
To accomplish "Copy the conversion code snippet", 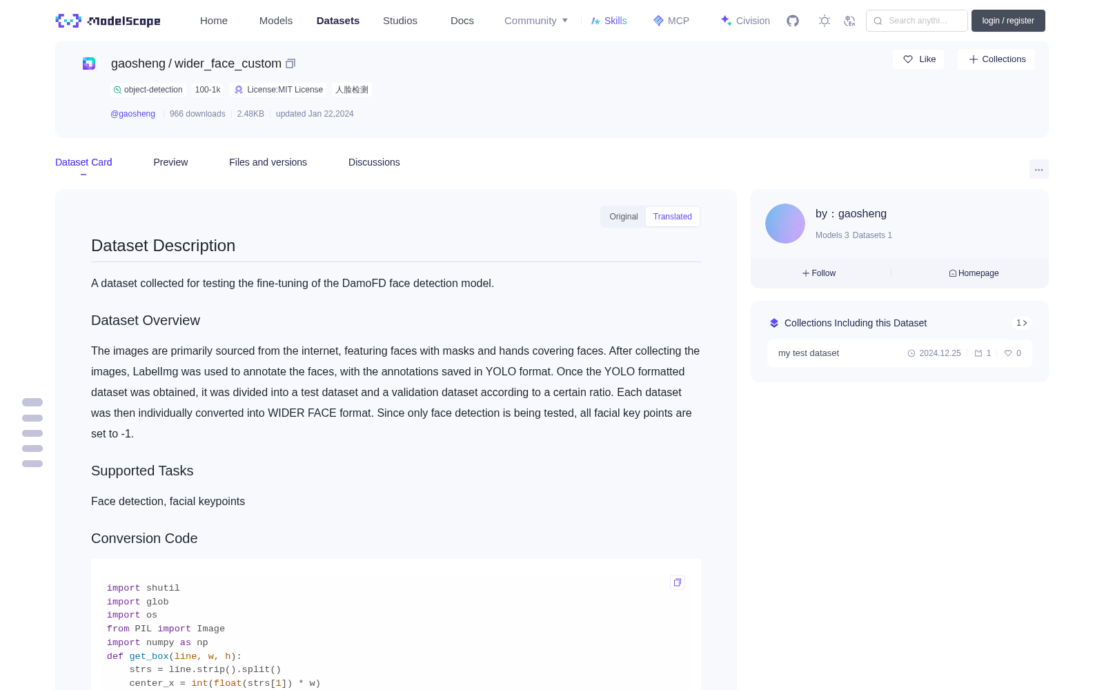I will (678, 582).
